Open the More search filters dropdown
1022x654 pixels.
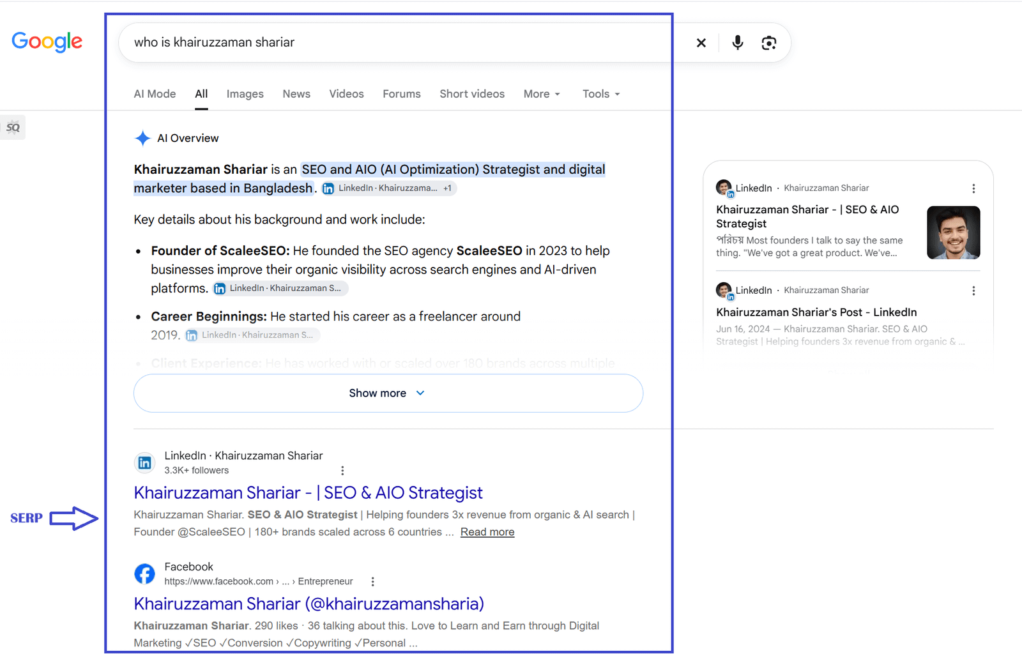click(542, 94)
